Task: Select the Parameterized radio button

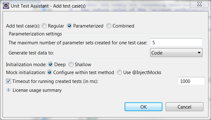Action: coord(69,26)
